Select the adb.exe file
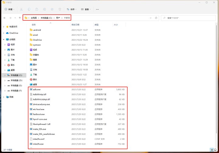The image size is (219, 153). 78,89
